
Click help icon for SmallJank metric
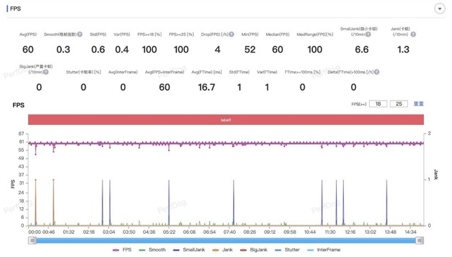click(x=368, y=34)
